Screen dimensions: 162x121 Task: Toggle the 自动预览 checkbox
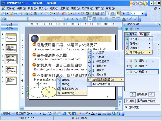coord(126,107)
